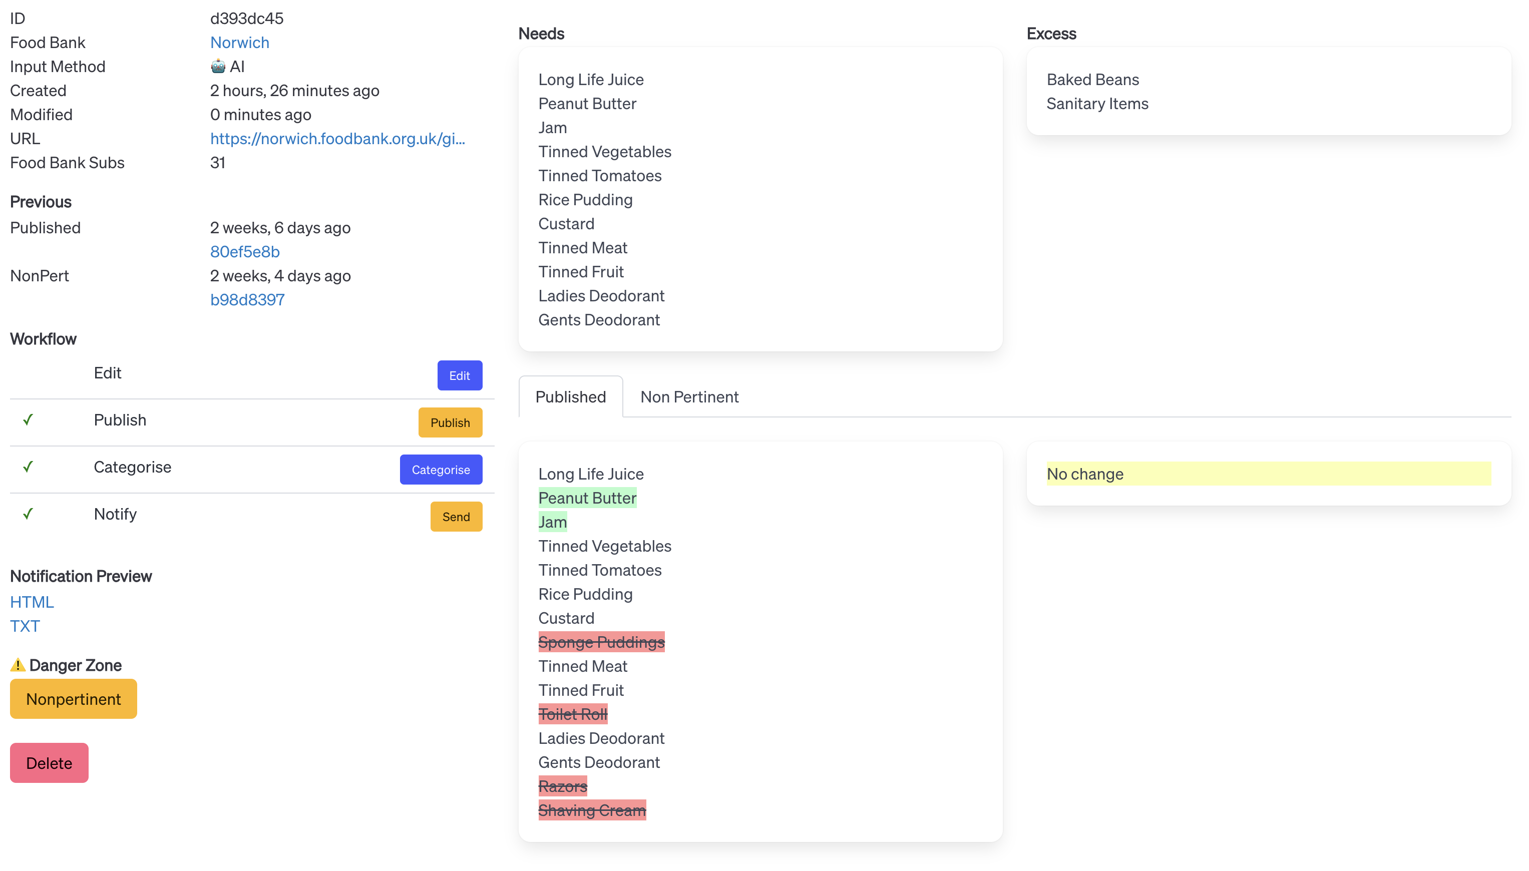The width and height of the screenshot is (1529, 871).
Task: Open the TXT notification preview
Action: coord(25,625)
